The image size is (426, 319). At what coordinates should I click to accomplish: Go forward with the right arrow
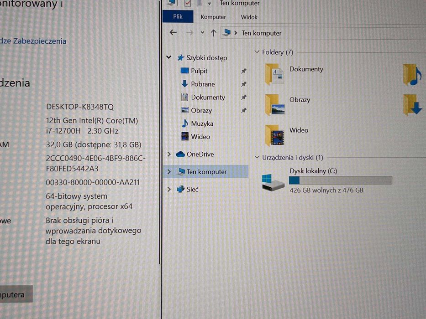(x=189, y=33)
